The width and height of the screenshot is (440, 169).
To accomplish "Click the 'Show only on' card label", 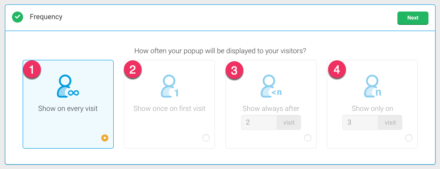I will pyautogui.click(x=373, y=109).
